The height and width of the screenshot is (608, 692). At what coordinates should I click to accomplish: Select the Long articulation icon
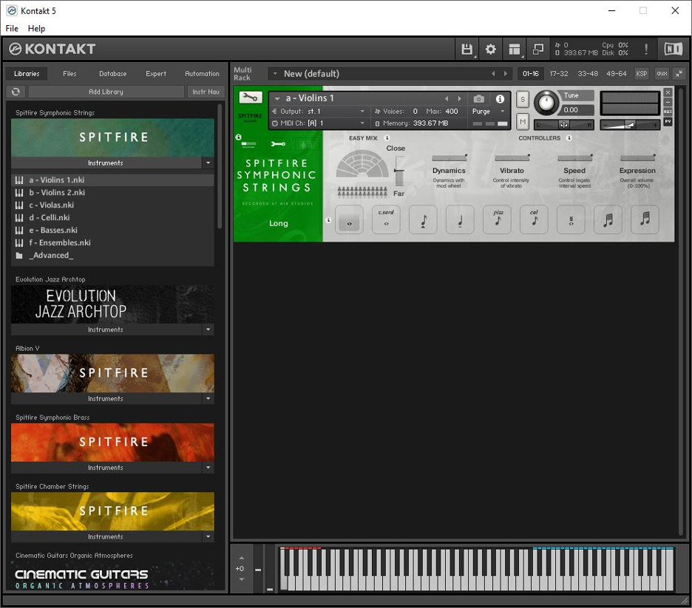point(349,219)
